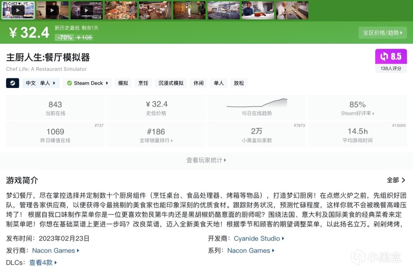Click the game title 主厨人生:餐厅模拟器
The height and width of the screenshot is (272, 413).
coord(48,57)
